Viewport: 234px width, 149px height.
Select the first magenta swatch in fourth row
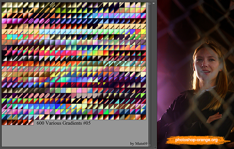(4, 21)
